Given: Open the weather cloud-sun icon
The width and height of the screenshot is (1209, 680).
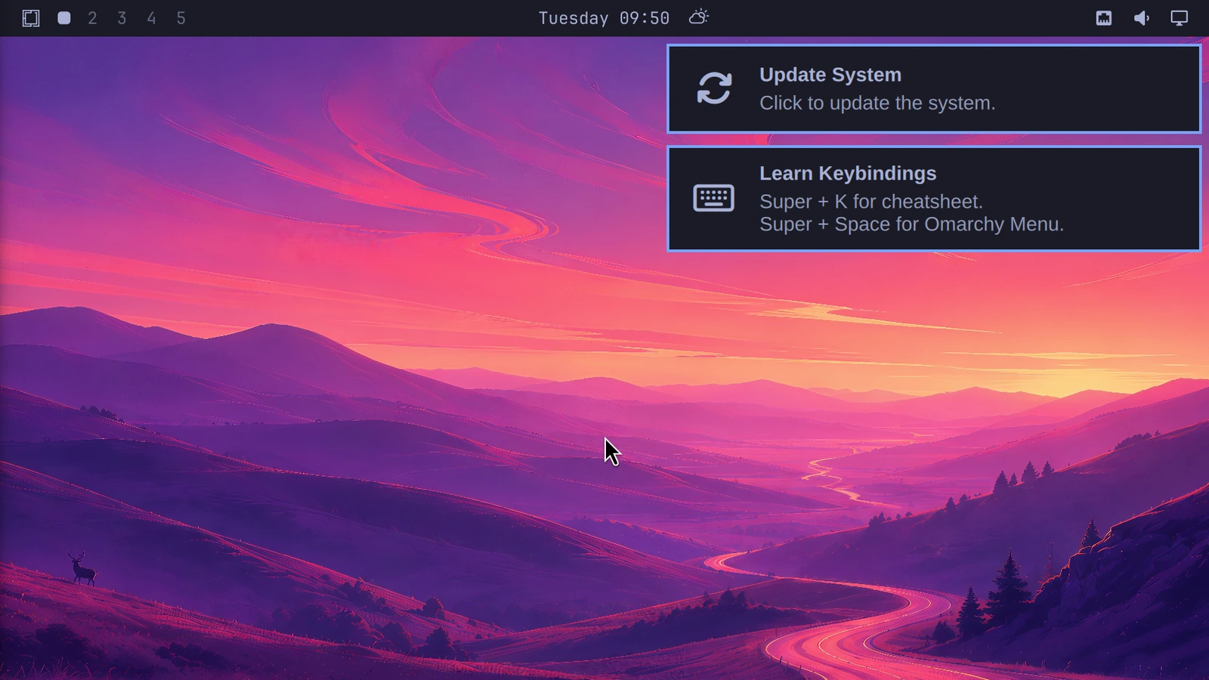Looking at the screenshot, I should coord(699,17).
